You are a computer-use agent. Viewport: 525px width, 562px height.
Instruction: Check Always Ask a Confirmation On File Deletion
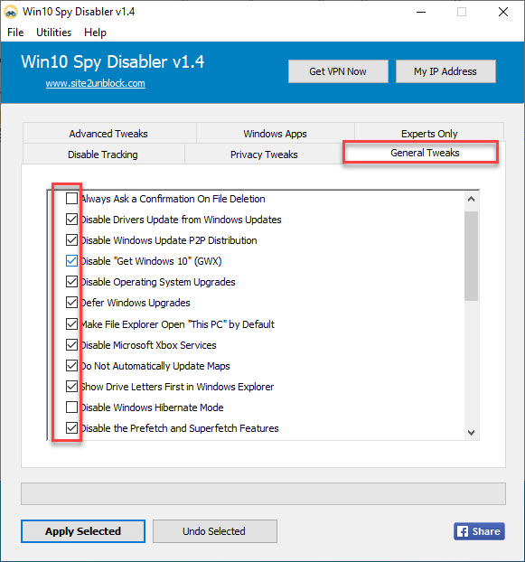71,198
